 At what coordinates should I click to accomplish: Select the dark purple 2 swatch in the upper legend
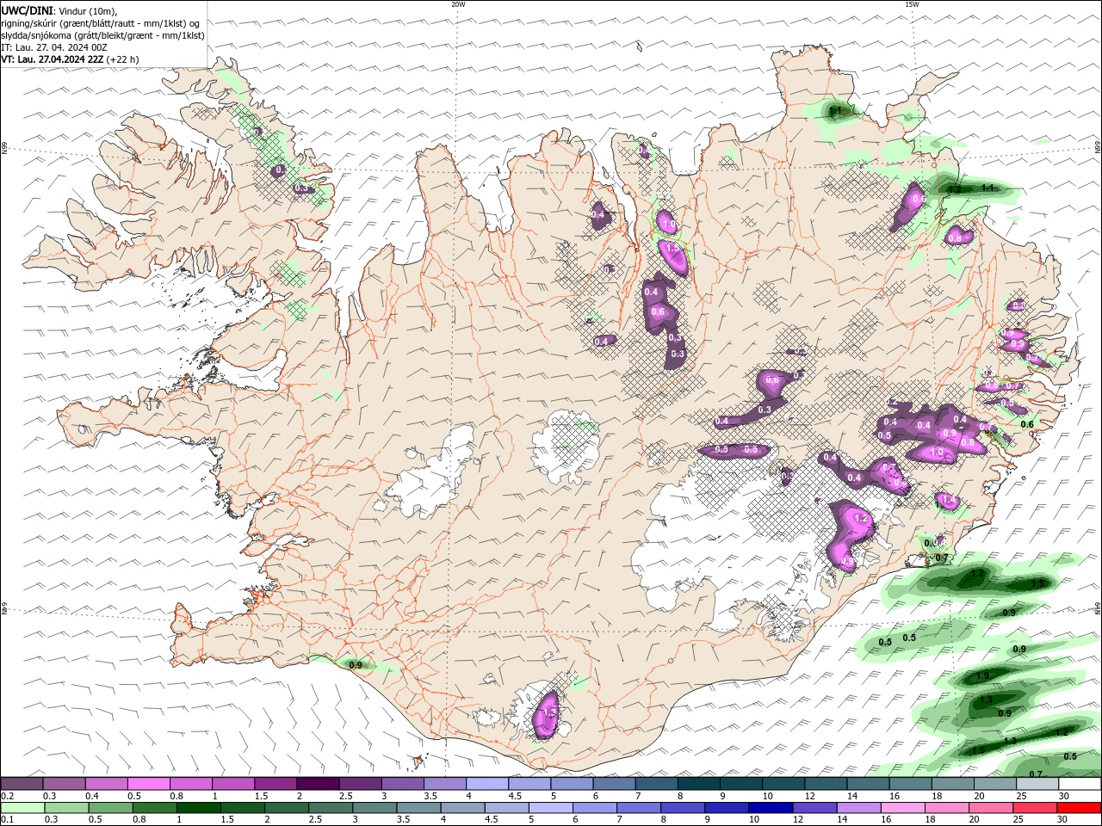pyautogui.click(x=318, y=783)
